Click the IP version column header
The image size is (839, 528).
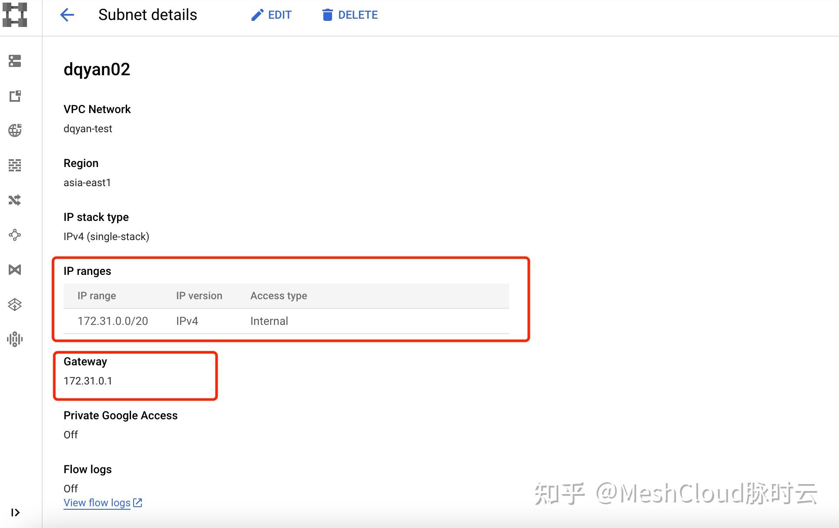point(199,296)
